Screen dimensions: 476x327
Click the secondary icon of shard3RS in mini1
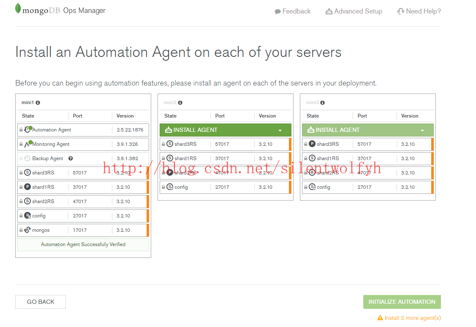[27, 173]
